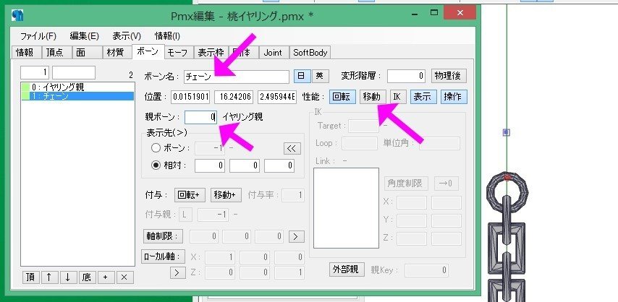Toggle the 移動 capability button
This screenshot has width=618, height=302.
pyautogui.click(x=372, y=97)
